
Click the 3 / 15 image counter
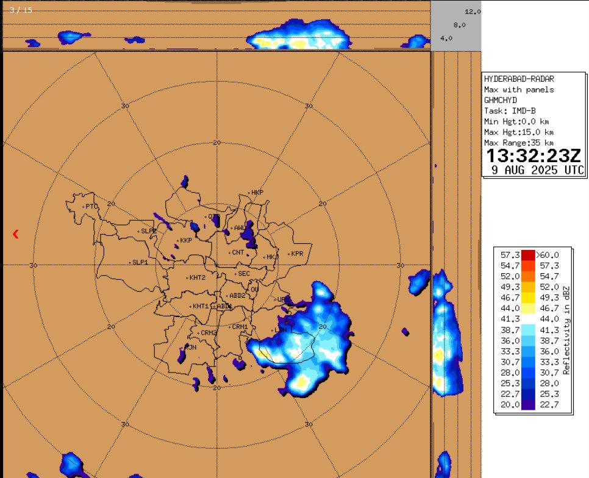21,10
